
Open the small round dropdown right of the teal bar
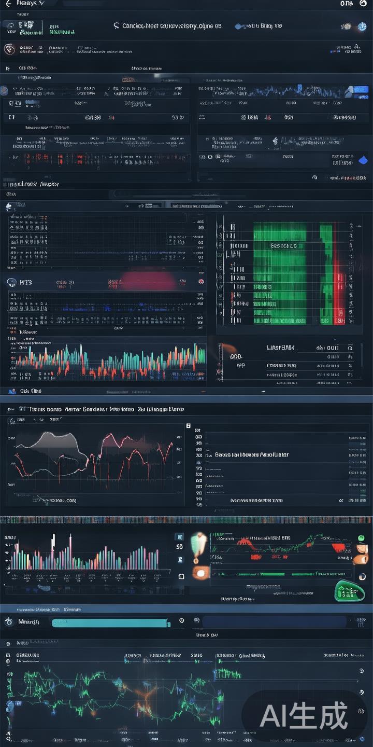pyautogui.click(x=181, y=620)
